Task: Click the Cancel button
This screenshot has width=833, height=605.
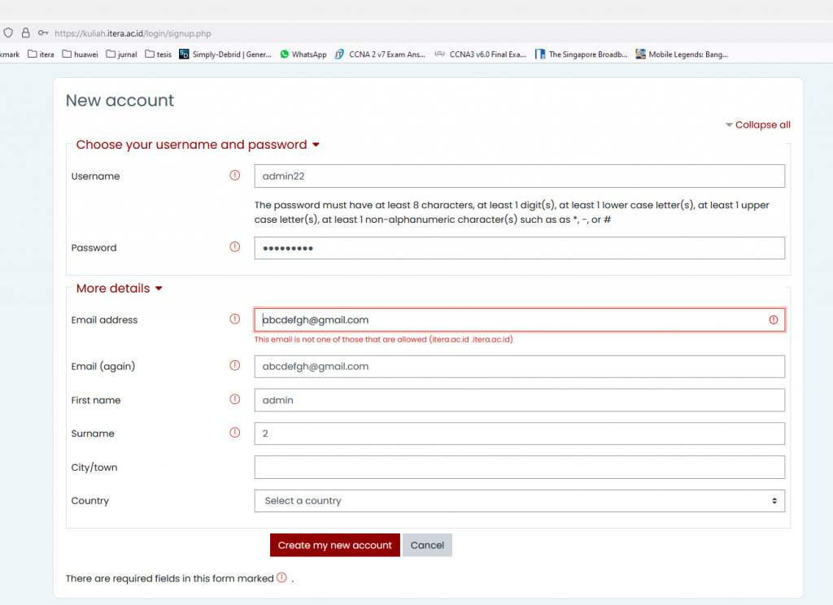Action: pos(427,545)
